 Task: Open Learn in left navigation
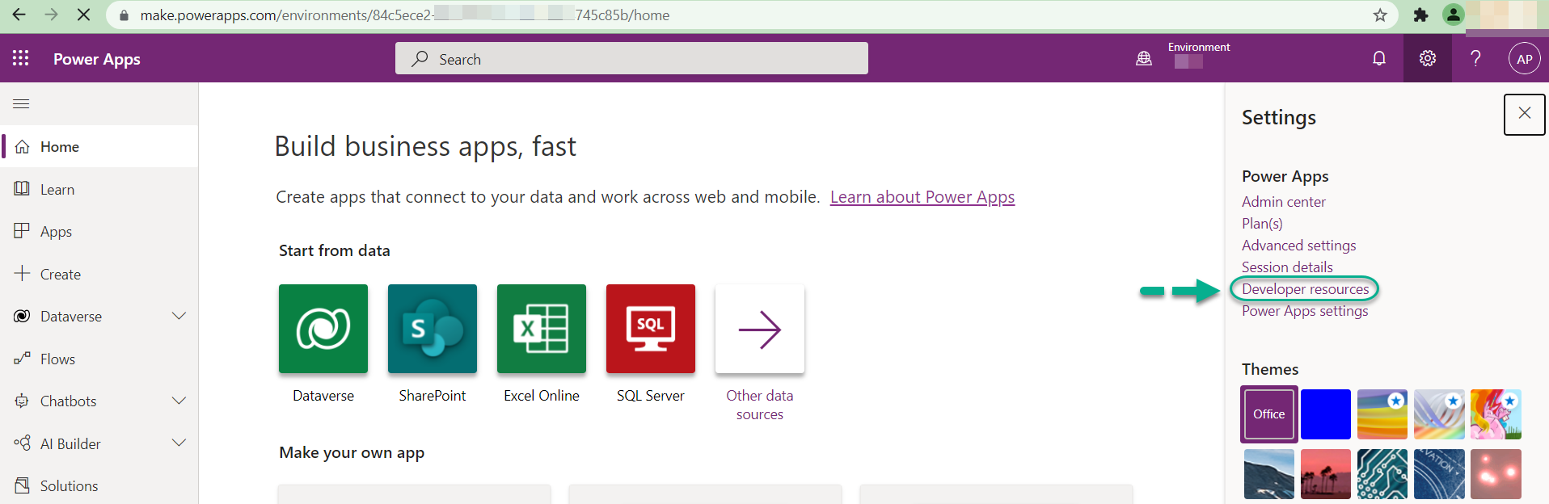[x=99, y=189]
